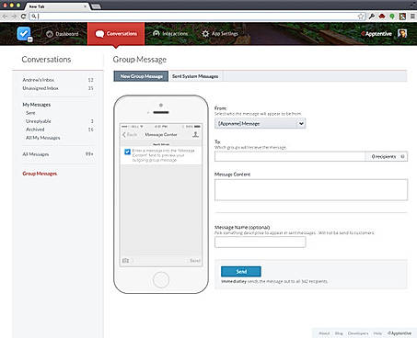Open the Blog footer link
This screenshot has width=417, height=338.
(339, 333)
